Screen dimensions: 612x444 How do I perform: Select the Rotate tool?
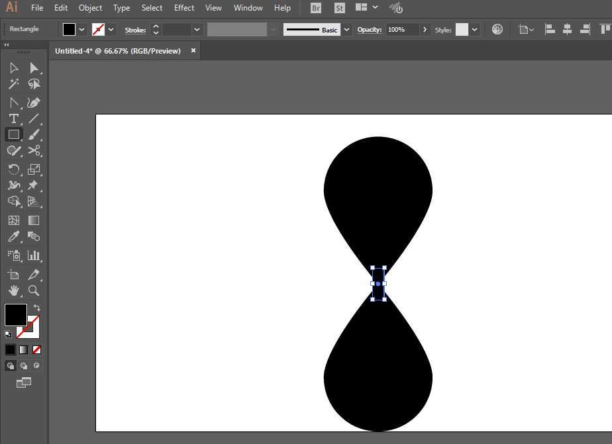click(13, 169)
